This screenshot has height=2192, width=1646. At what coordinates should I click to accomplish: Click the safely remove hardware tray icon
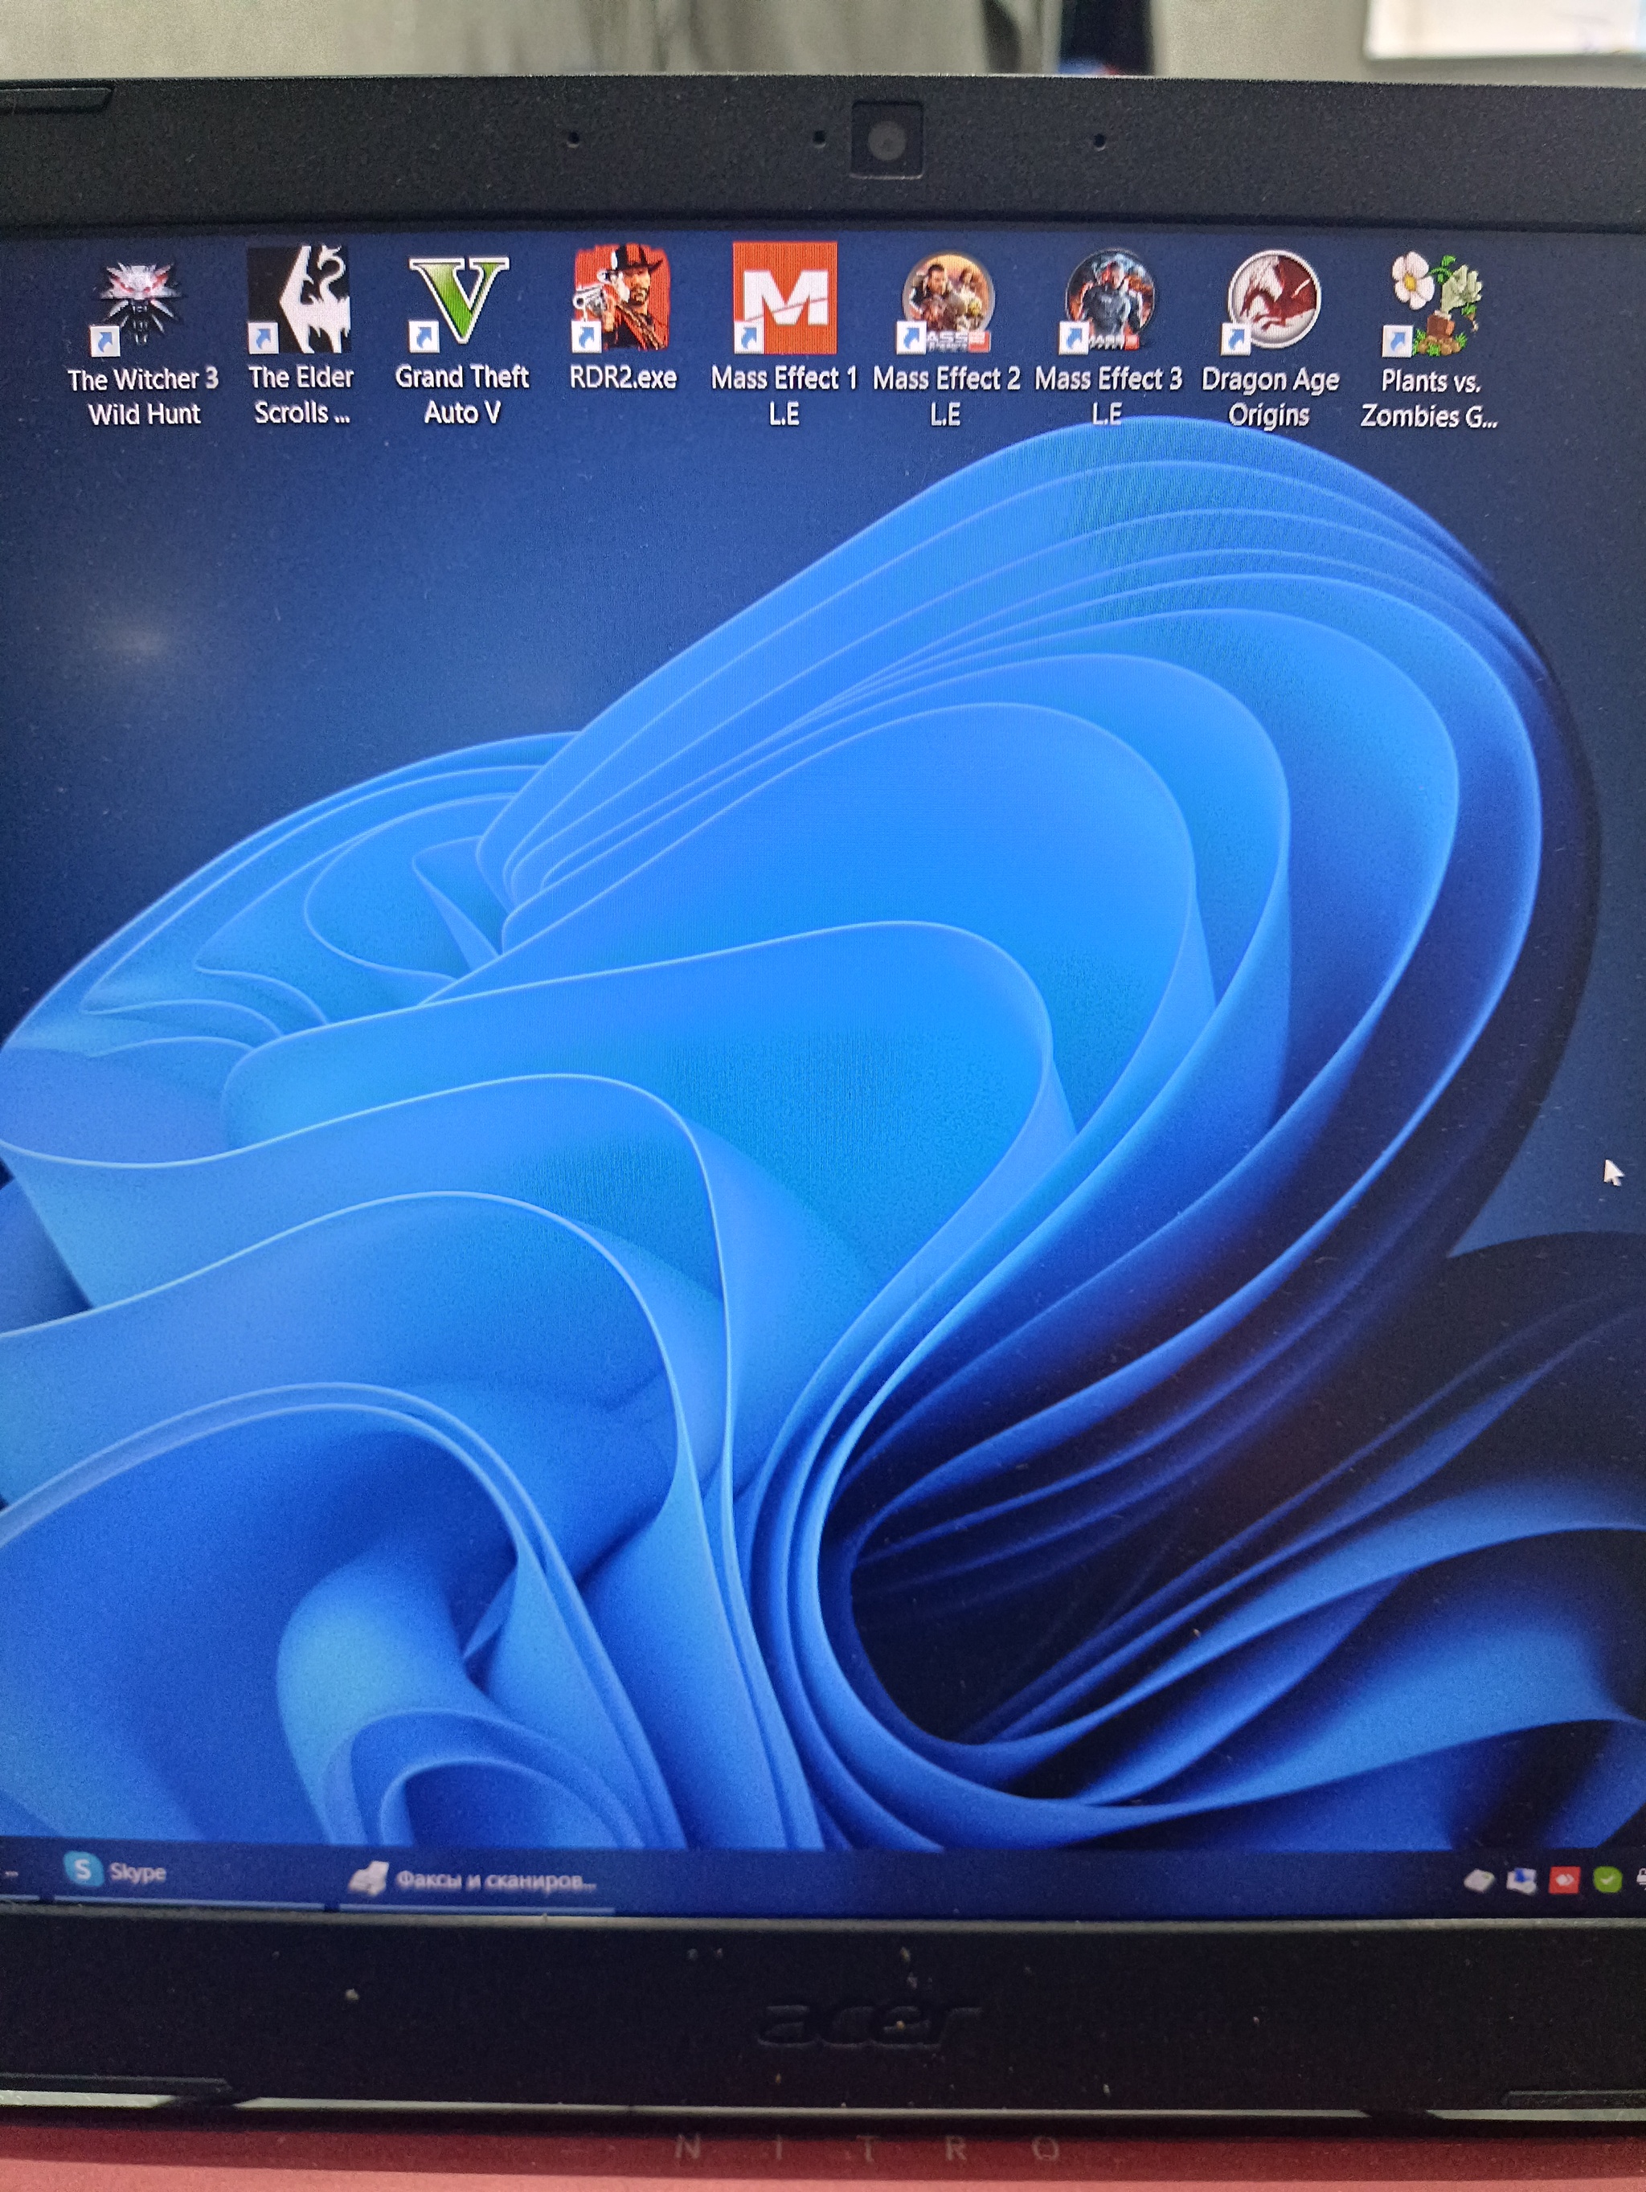[1479, 1880]
